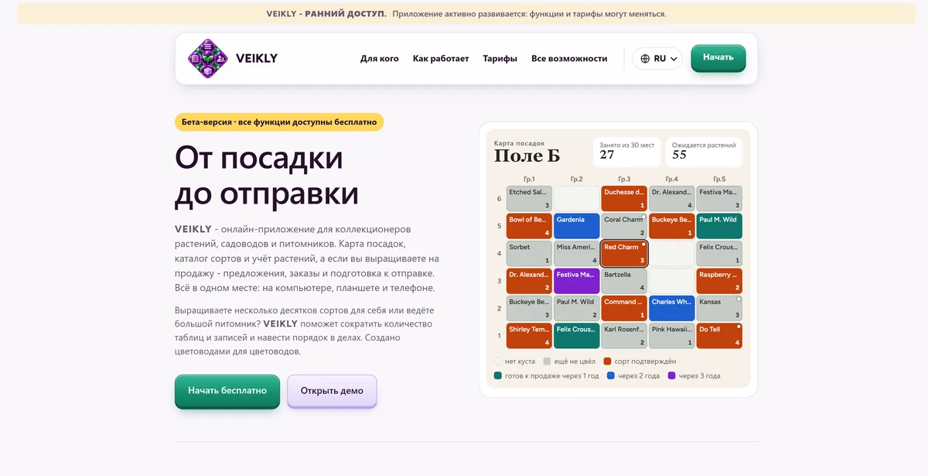
Task: Select the teal 'Felix Crous…' cell
Action: tap(577, 336)
